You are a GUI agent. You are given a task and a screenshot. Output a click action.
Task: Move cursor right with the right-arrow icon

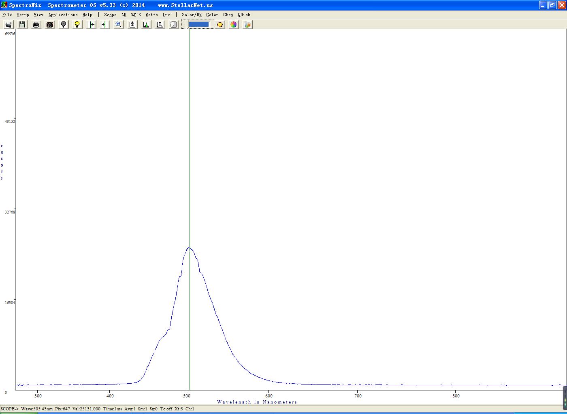click(x=104, y=25)
